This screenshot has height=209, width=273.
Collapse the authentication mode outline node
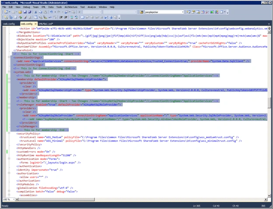click(x=9, y=159)
